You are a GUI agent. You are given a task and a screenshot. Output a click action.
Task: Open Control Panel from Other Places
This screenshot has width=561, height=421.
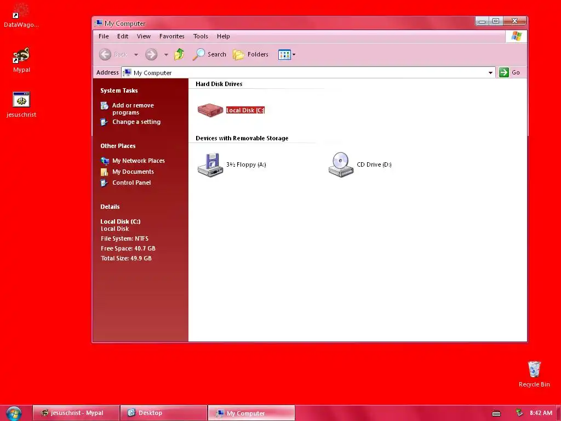click(131, 183)
